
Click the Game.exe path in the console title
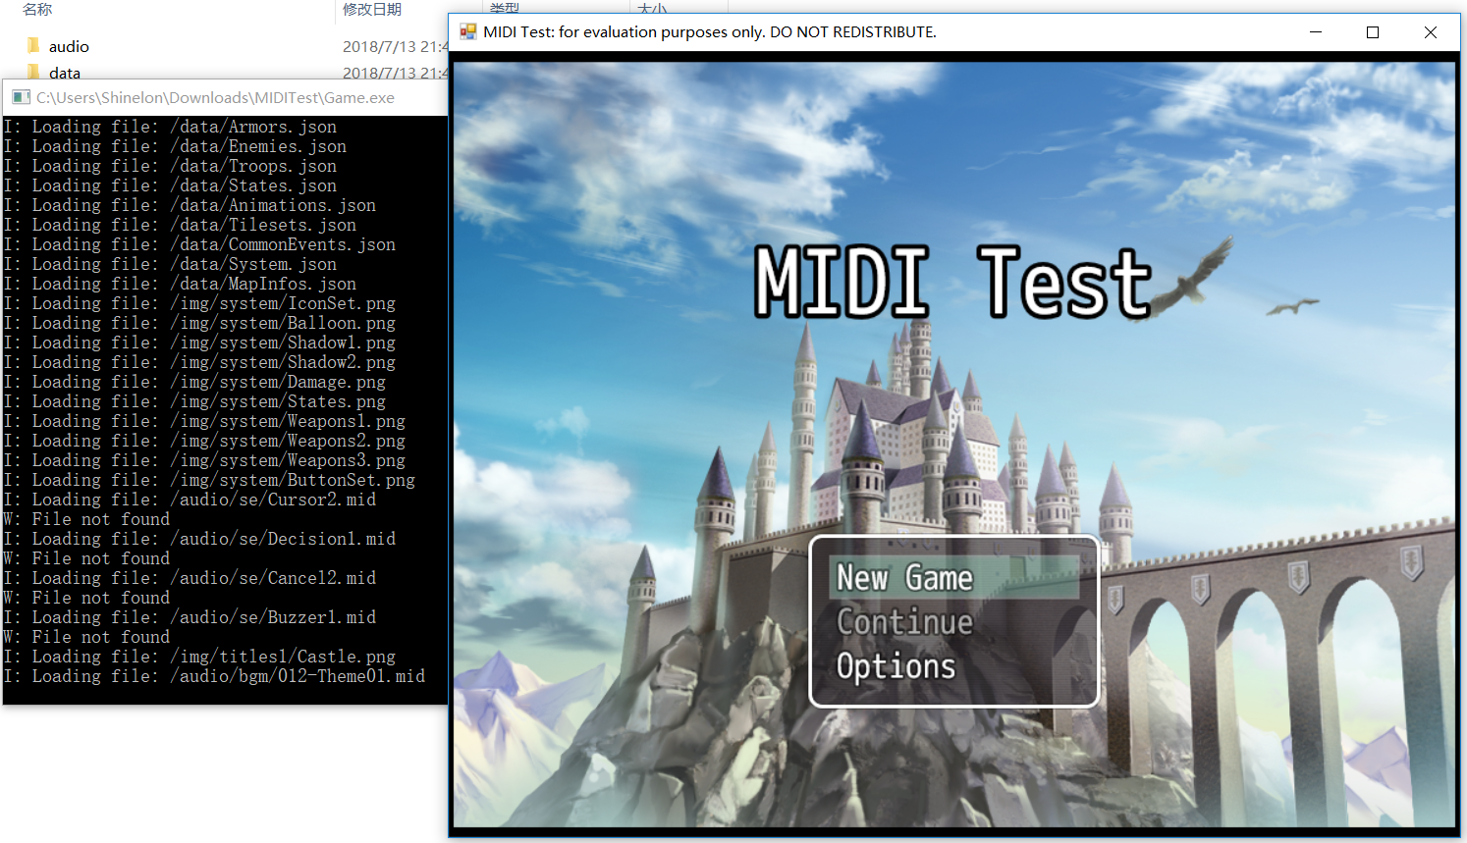click(215, 97)
